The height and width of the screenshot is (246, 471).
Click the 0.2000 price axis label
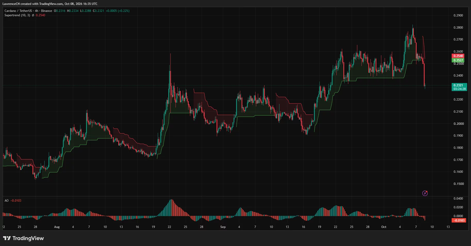coord(458,124)
